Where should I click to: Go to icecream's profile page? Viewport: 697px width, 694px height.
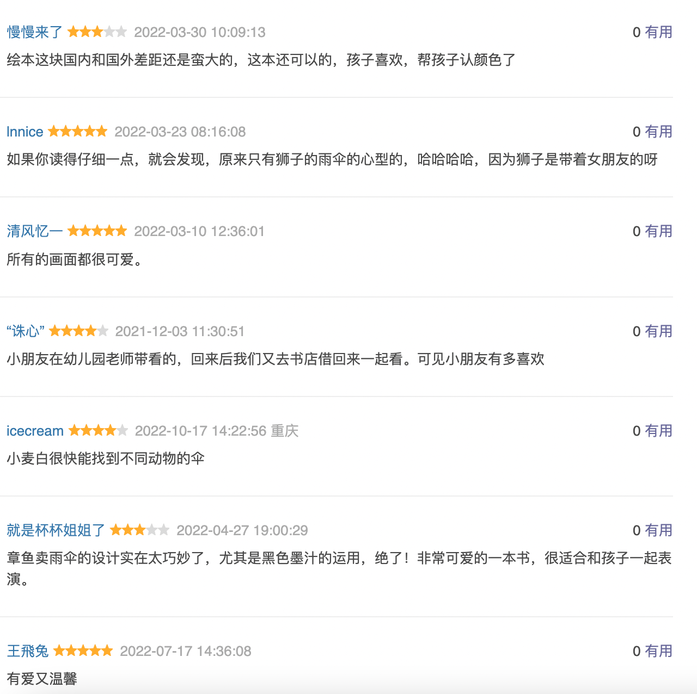(35, 431)
